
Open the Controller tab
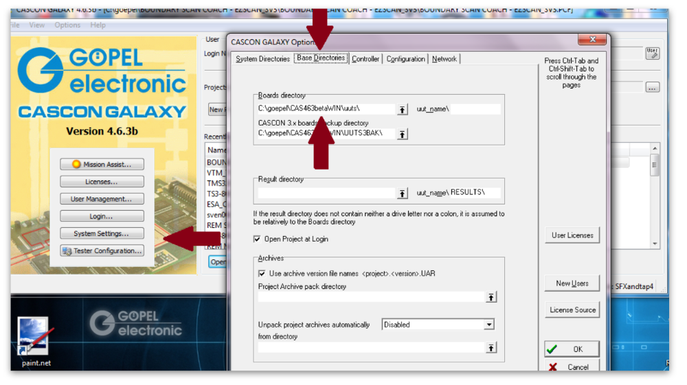pyautogui.click(x=365, y=58)
